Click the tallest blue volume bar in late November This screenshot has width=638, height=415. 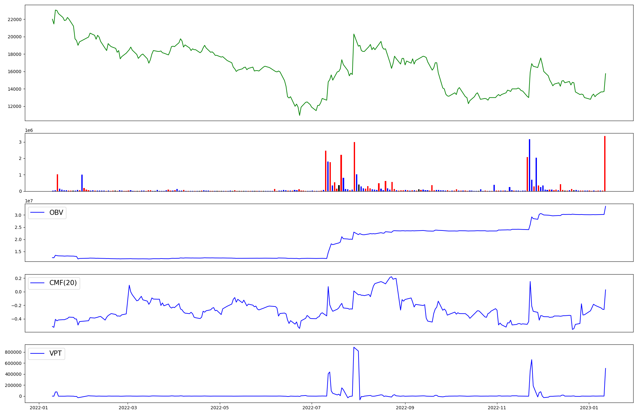point(530,164)
